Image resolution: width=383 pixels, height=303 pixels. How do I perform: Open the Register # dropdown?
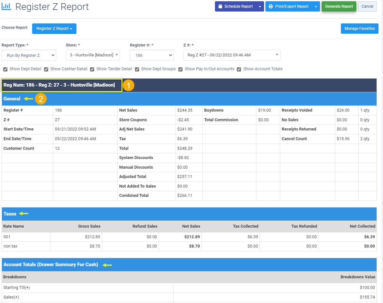(152, 55)
